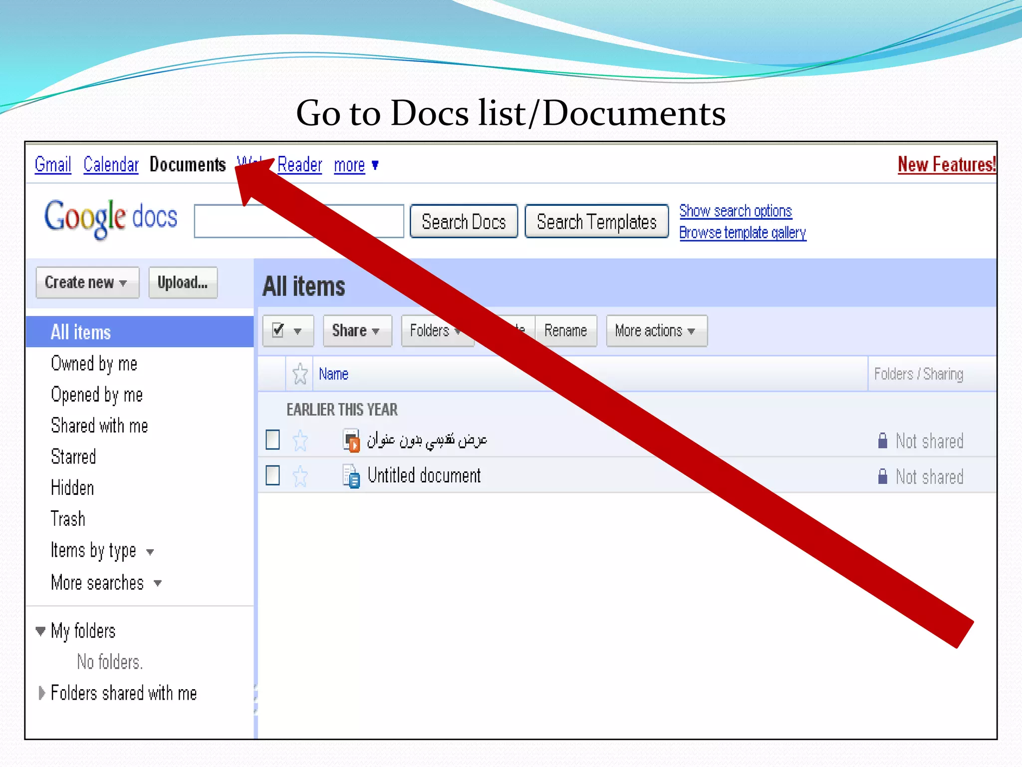
Task: Select Hidden in the sidebar
Action: click(x=72, y=487)
